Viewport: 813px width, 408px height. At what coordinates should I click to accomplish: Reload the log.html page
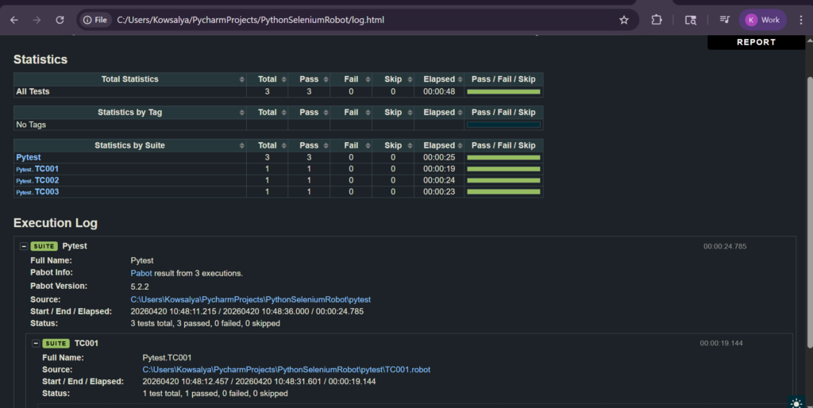click(60, 20)
